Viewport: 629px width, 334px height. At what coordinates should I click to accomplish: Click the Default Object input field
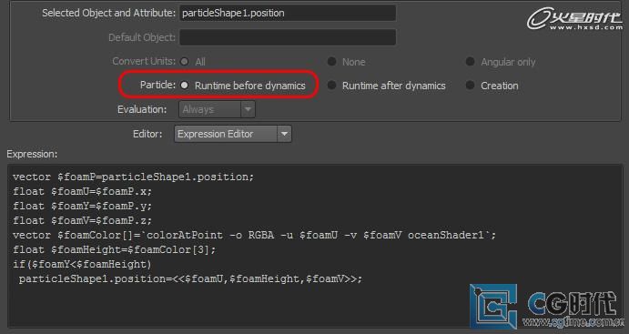click(288, 37)
